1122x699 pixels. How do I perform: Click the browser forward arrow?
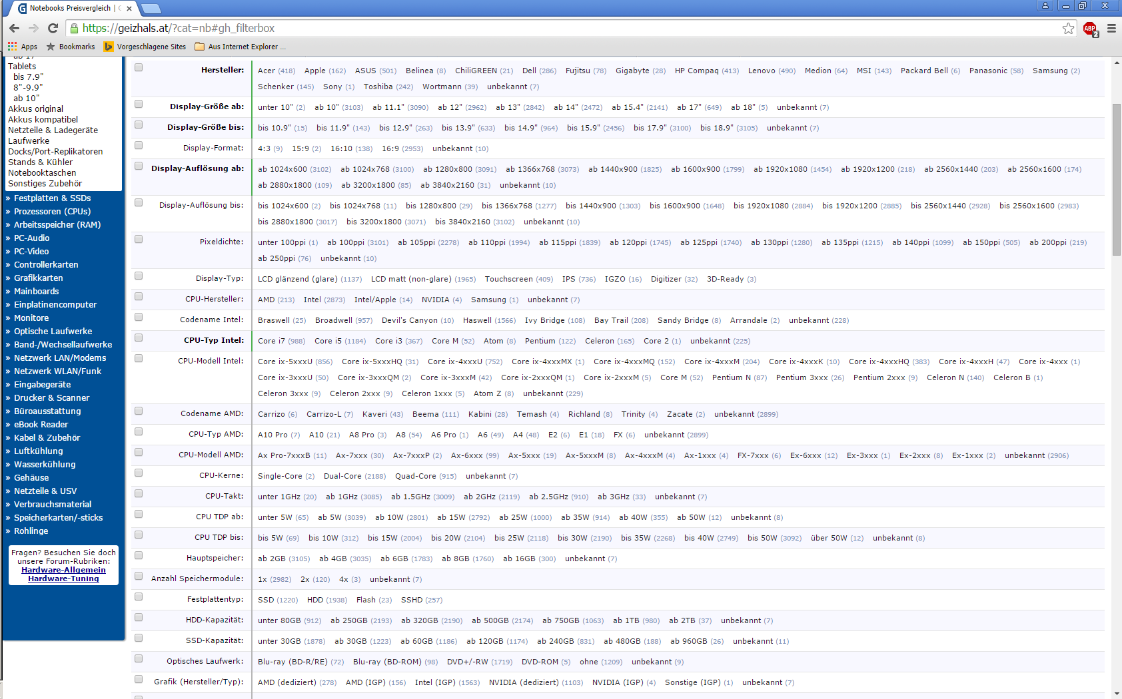tap(33, 28)
